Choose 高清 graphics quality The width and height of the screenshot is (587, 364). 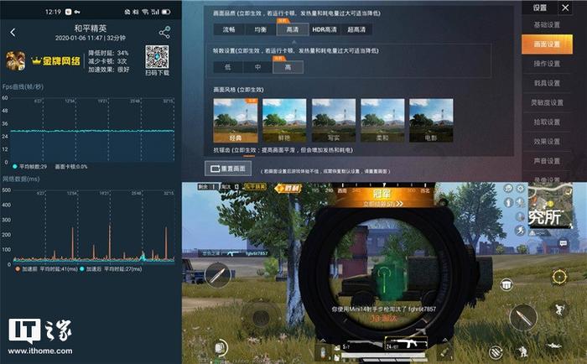293,29
